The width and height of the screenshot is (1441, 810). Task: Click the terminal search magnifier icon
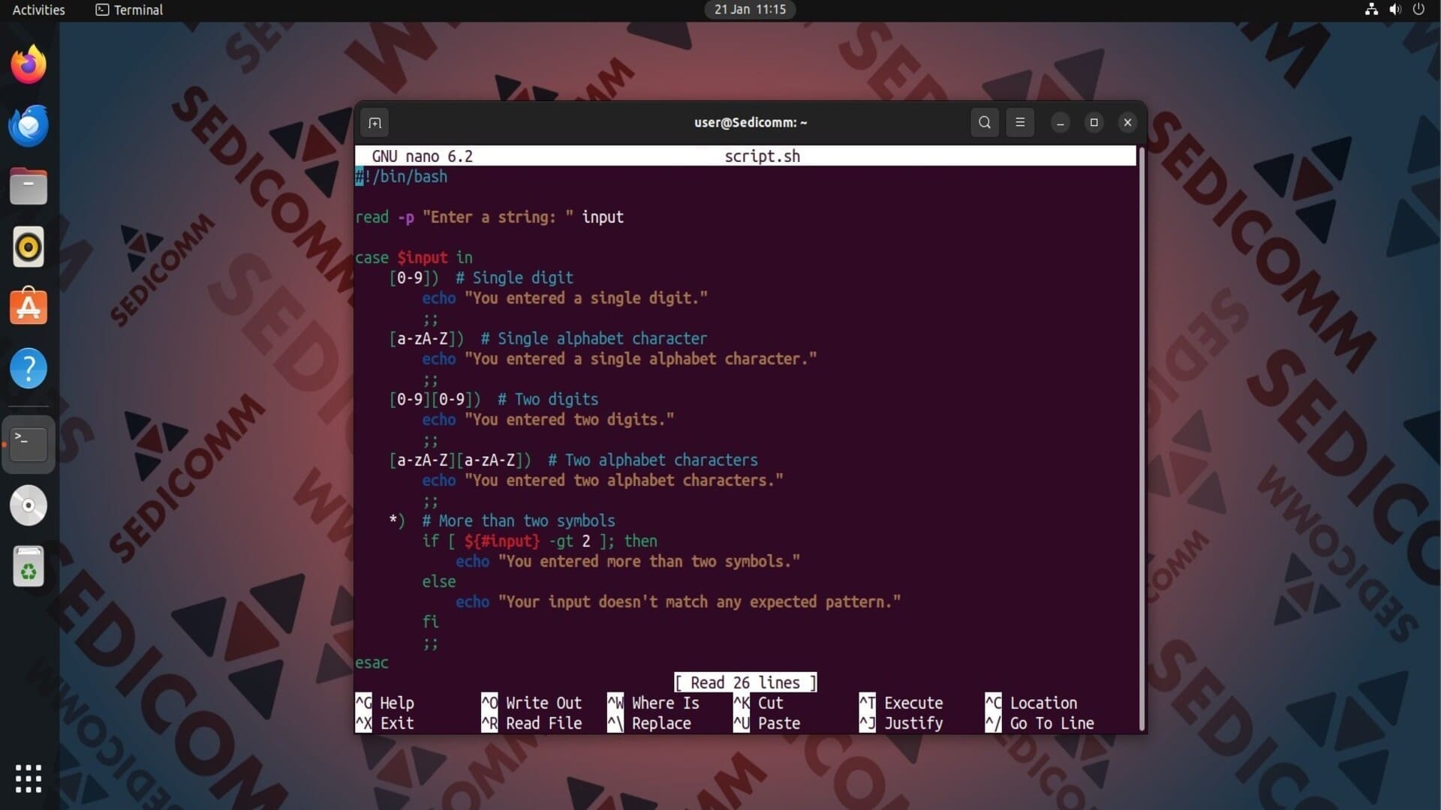pos(985,122)
